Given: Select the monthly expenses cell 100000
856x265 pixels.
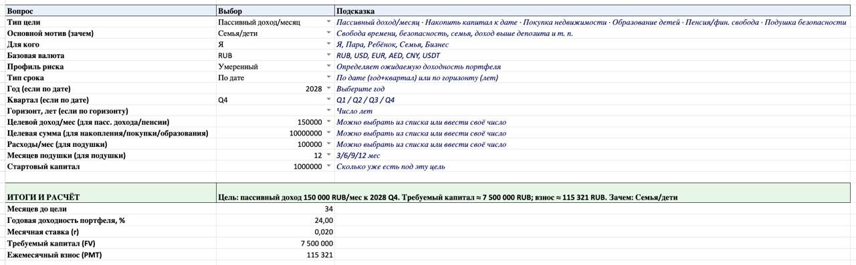Looking at the screenshot, I should pyautogui.click(x=275, y=144).
